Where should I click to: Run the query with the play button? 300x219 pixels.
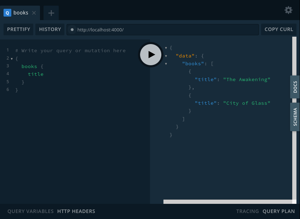[151, 55]
